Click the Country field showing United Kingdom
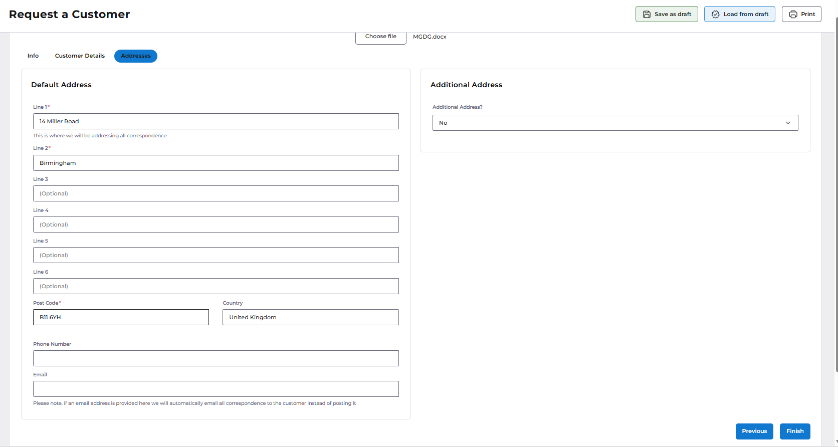The height and width of the screenshot is (447, 838). pos(311,317)
